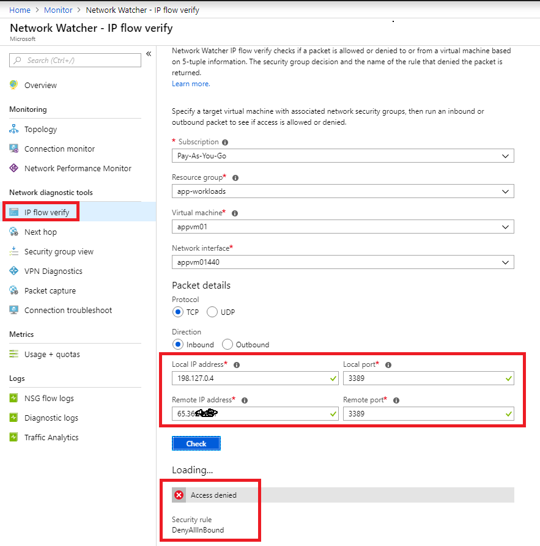Select the UDP protocol radio button
540x546 pixels.
pos(212,312)
